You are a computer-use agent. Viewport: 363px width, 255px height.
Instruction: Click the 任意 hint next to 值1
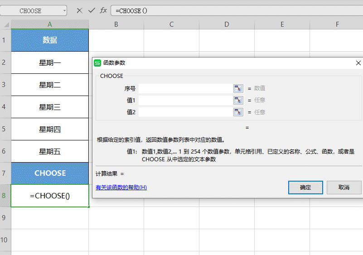point(260,100)
